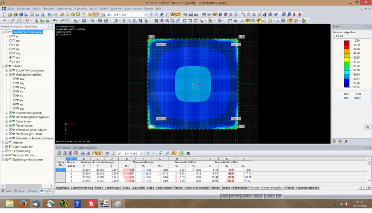Viewport: 372px width, 213px height.
Task: Go to previous load case arrow
Action: [x=151, y=14]
